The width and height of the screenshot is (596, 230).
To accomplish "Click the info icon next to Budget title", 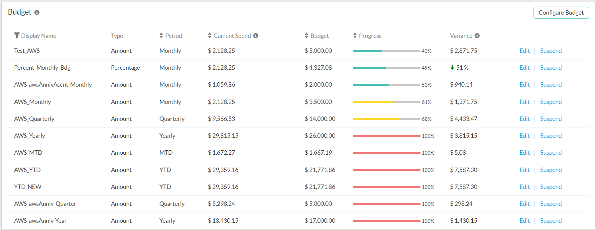I will click(37, 13).
